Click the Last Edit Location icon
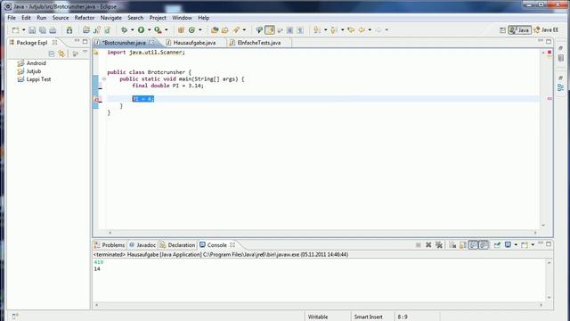The height and width of the screenshot is (321, 570). pos(351,30)
